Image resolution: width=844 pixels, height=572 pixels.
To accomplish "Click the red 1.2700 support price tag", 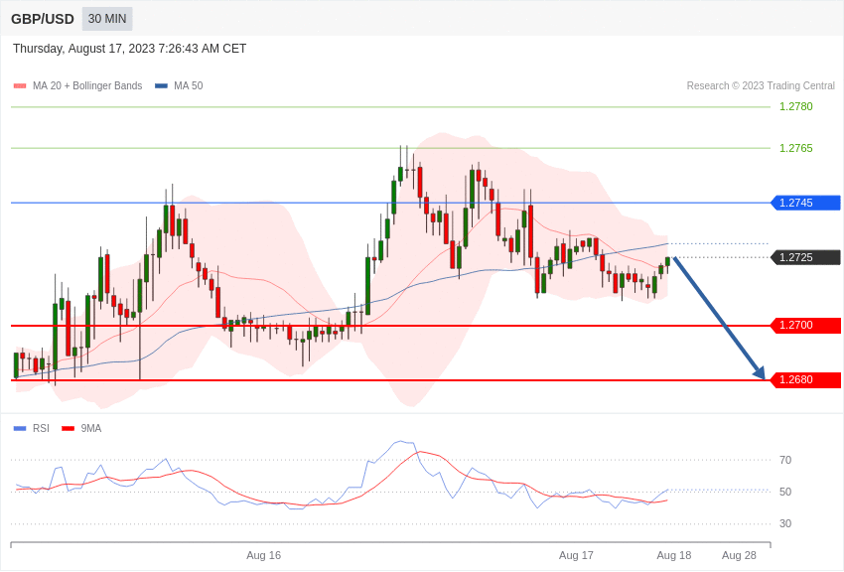I will click(x=806, y=325).
